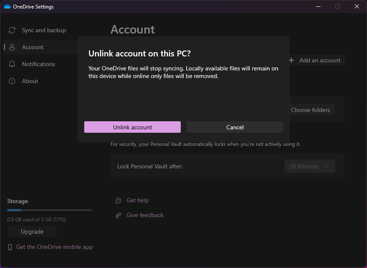Go to the Sync and backup section

click(44, 30)
